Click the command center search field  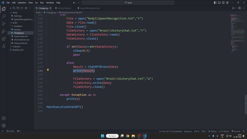click(128, 3)
